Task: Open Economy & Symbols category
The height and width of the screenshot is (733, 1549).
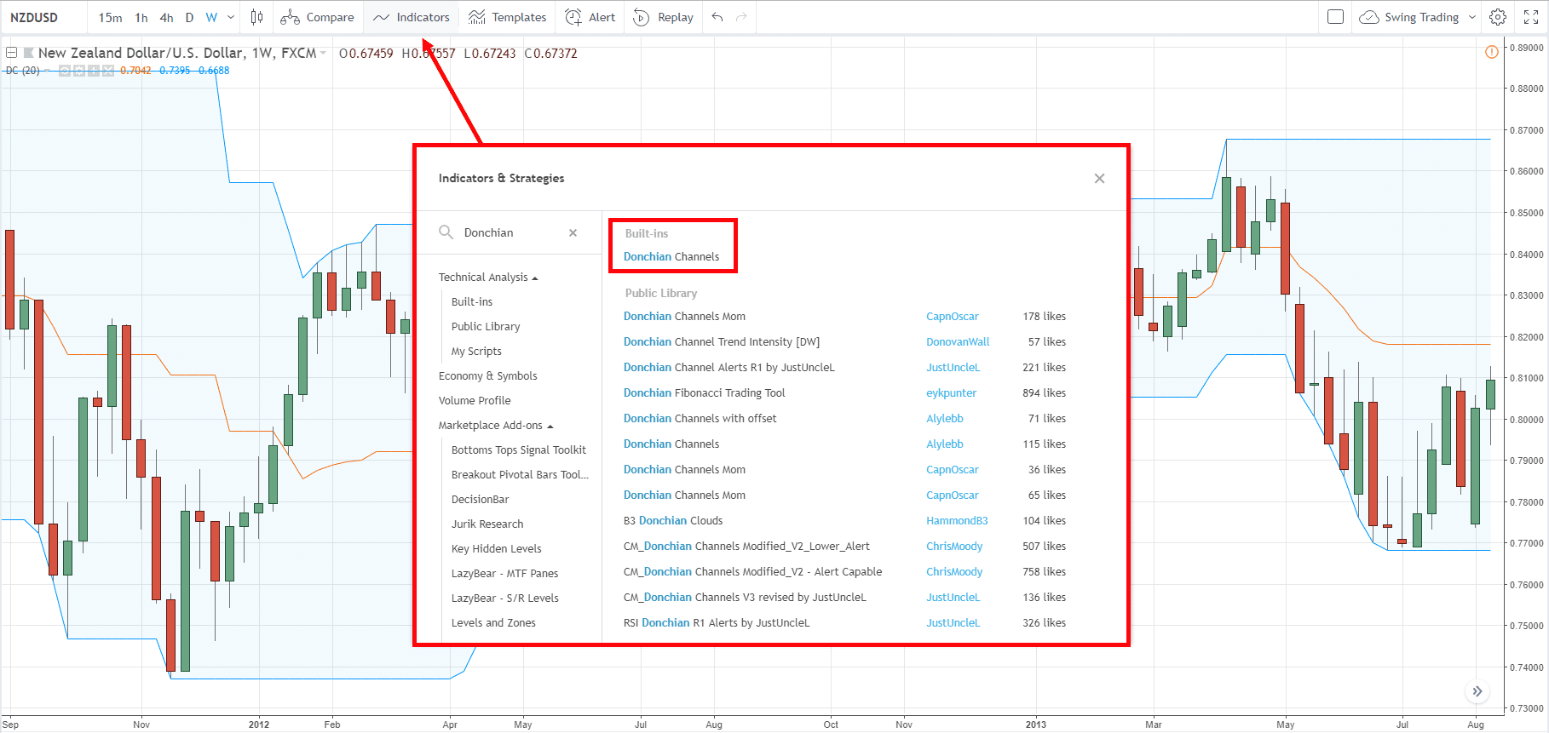Action: click(487, 375)
